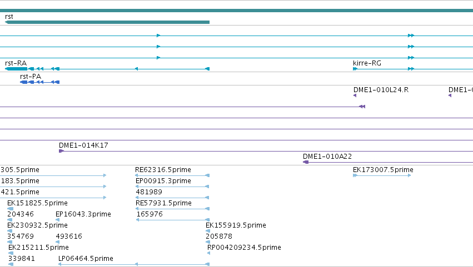Click the 'EK151825.5prime' label

coord(37,203)
